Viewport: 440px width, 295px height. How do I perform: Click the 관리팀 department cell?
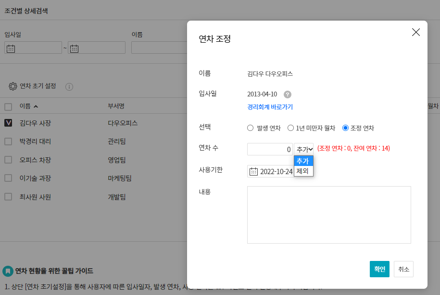117,142
